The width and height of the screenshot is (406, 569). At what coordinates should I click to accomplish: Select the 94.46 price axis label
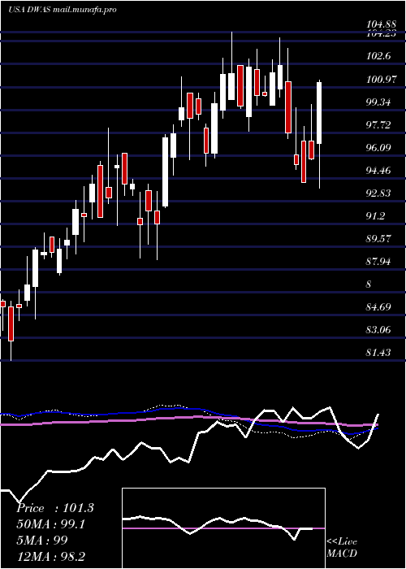point(379,170)
